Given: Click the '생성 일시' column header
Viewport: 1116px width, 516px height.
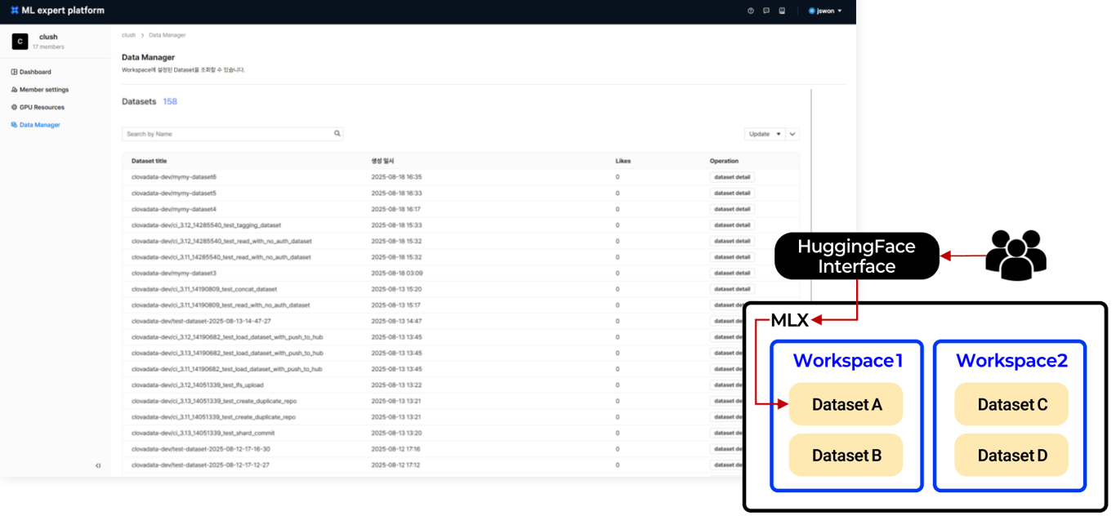Looking at the screenshot, I should tap(382, 161).
